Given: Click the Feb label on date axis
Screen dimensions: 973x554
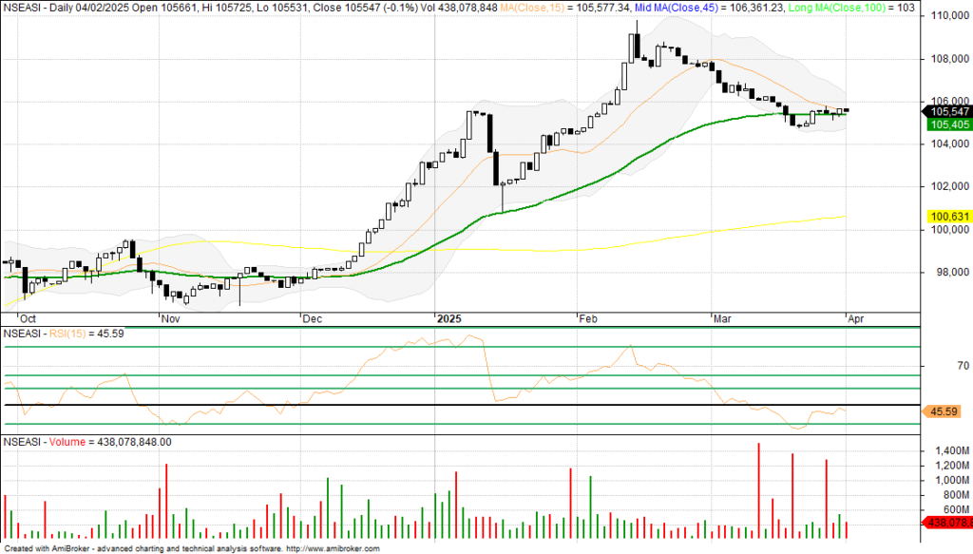Looking at the screenshot, I should [589, 320].
